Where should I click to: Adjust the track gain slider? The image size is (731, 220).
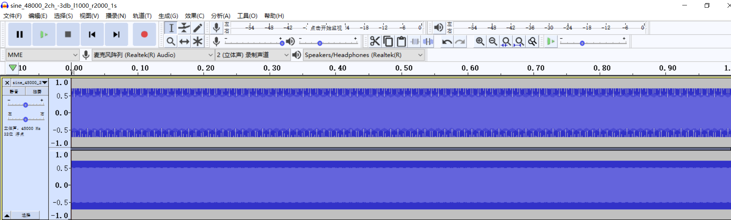tap(26, 105)
